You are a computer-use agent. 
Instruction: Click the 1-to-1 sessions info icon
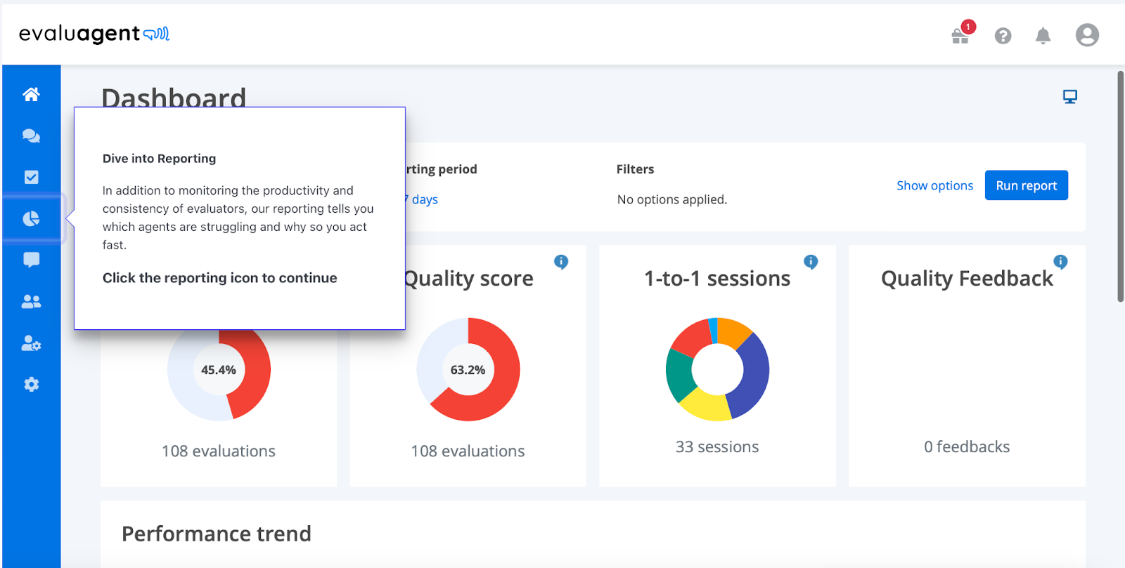(811, 262)
